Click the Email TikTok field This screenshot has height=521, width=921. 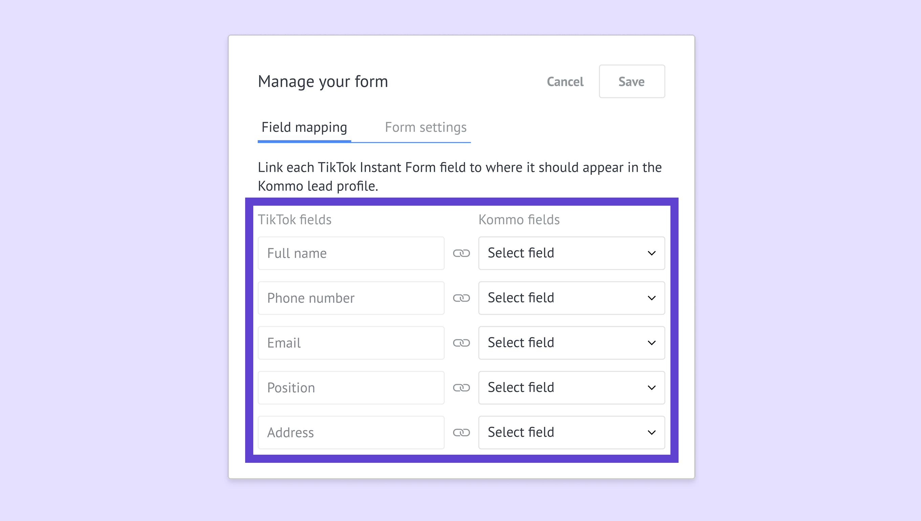351,343
